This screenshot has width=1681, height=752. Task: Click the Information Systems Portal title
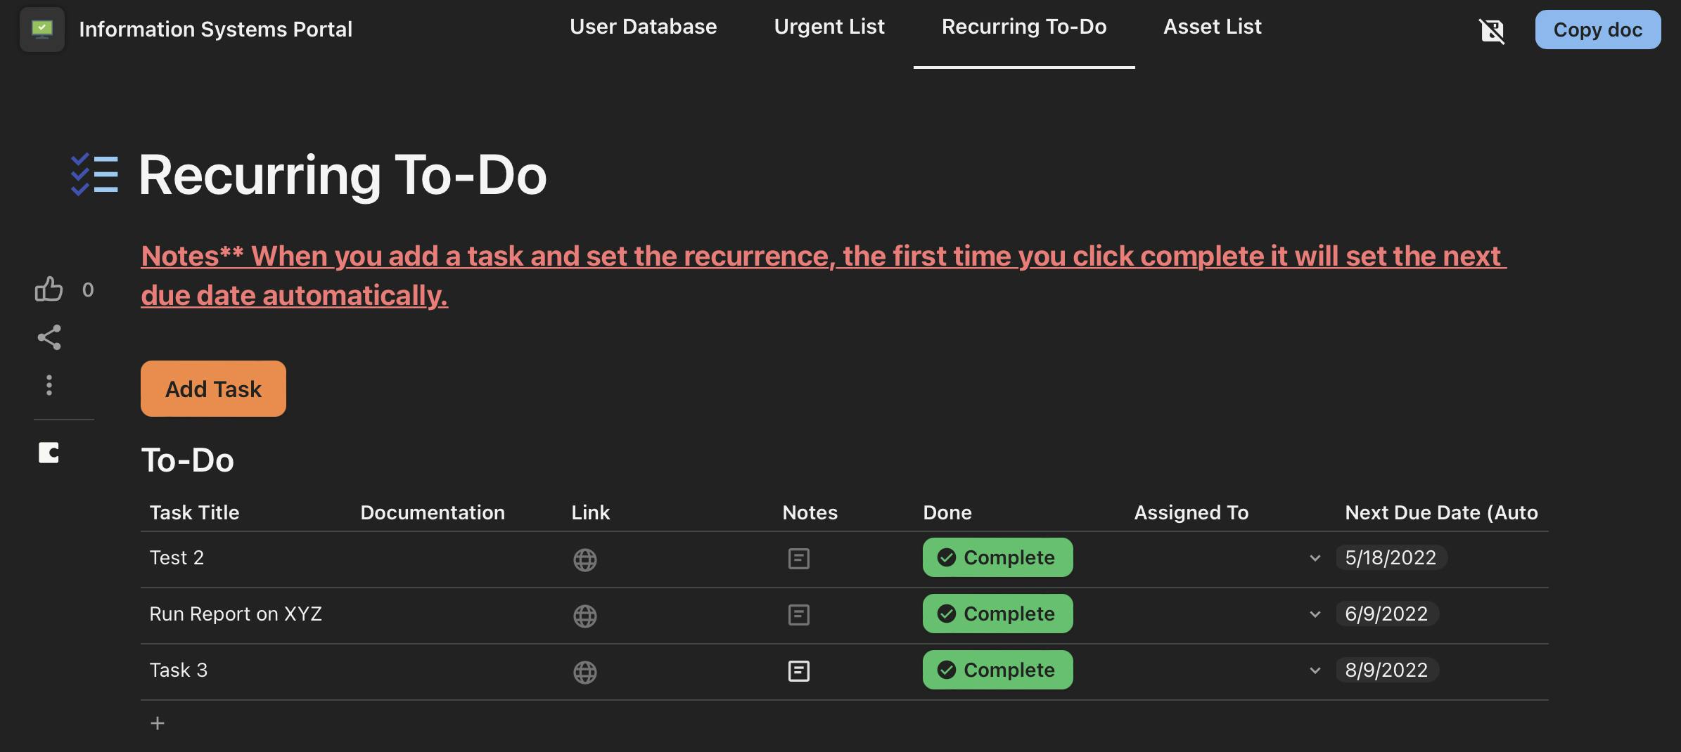tap(215, 30)
